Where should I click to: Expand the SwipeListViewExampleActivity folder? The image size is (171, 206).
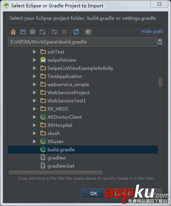(x=35, y=68)
